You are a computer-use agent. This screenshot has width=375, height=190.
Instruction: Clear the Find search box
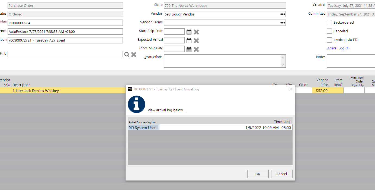134,54
